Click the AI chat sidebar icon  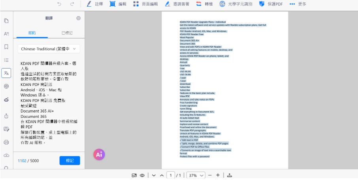point(6,86)
